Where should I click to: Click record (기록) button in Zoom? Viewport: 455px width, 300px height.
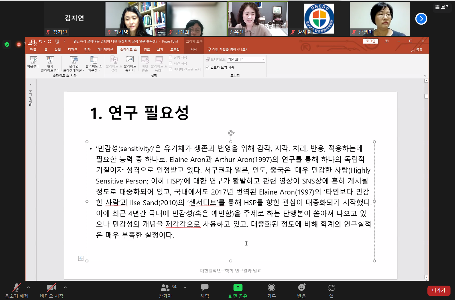(x=272, y=291)
